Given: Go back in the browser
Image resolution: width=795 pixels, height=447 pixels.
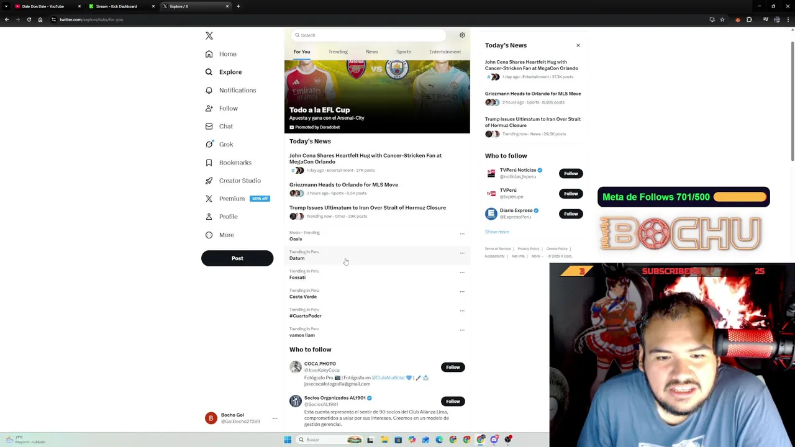Looking at the screenshot, I should click(7, 20).
